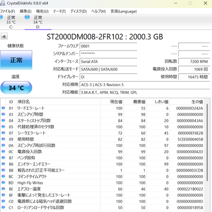Image resolution: width=212 pixels, height=212 pixels.
Task: Select raw value 5CEE0000405B
Action: pyautogui.click(x=190, y=139)
